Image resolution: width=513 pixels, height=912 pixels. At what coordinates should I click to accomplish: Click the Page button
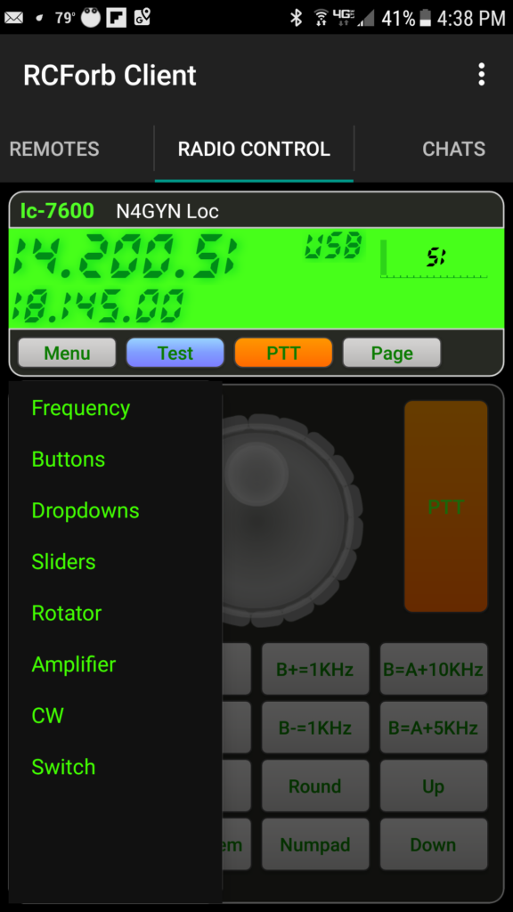coord(392,353)
